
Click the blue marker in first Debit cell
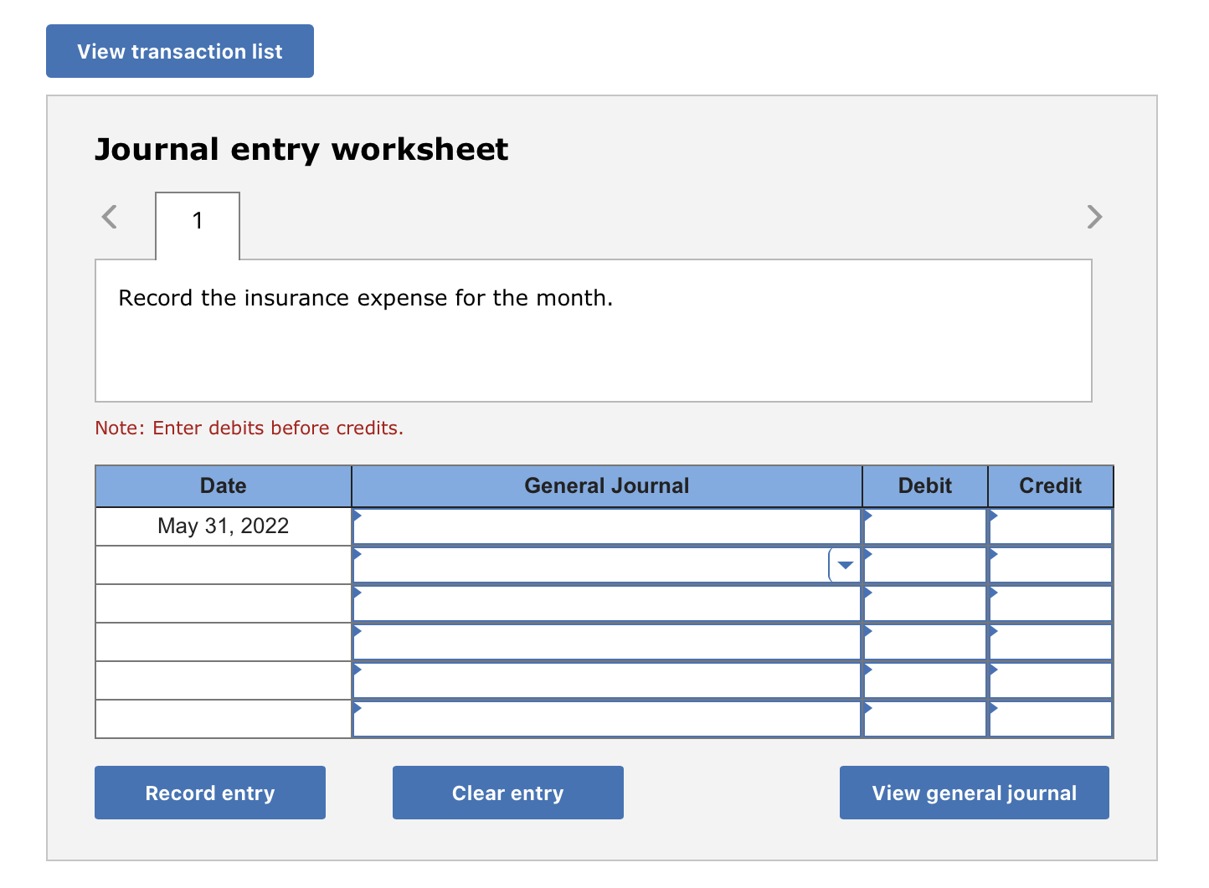coord(867,516)
